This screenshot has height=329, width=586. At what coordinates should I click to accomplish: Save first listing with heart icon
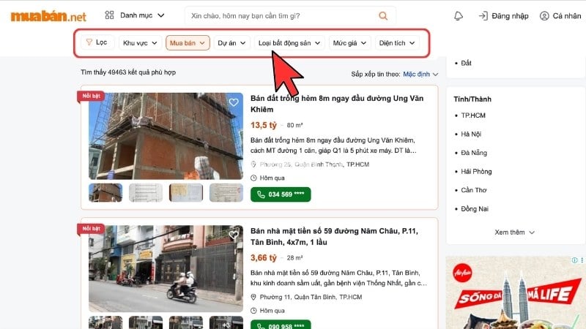tap(234, 102)
